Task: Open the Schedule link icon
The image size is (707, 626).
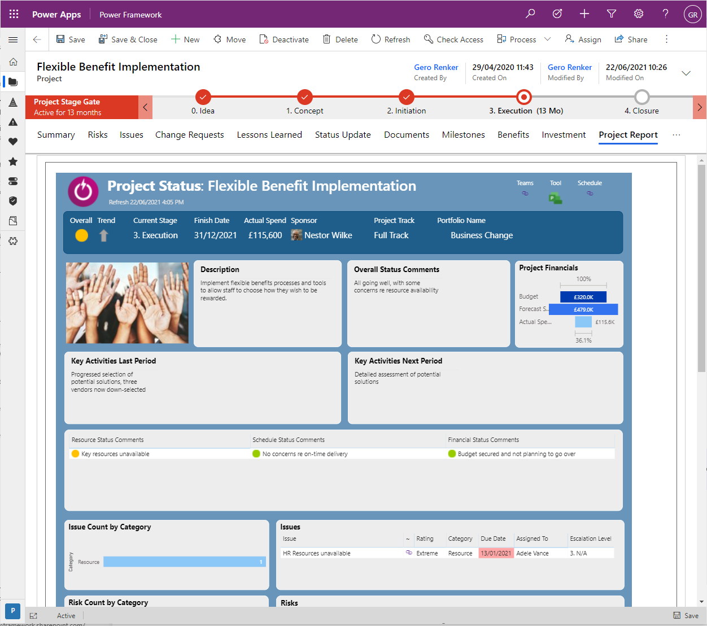Action: 590,194
